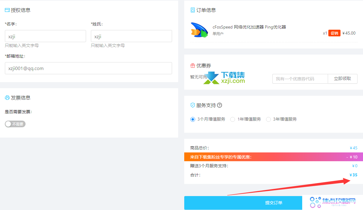Click the 合计 total label
The image size is (363, 210).
tap(195, 175)
